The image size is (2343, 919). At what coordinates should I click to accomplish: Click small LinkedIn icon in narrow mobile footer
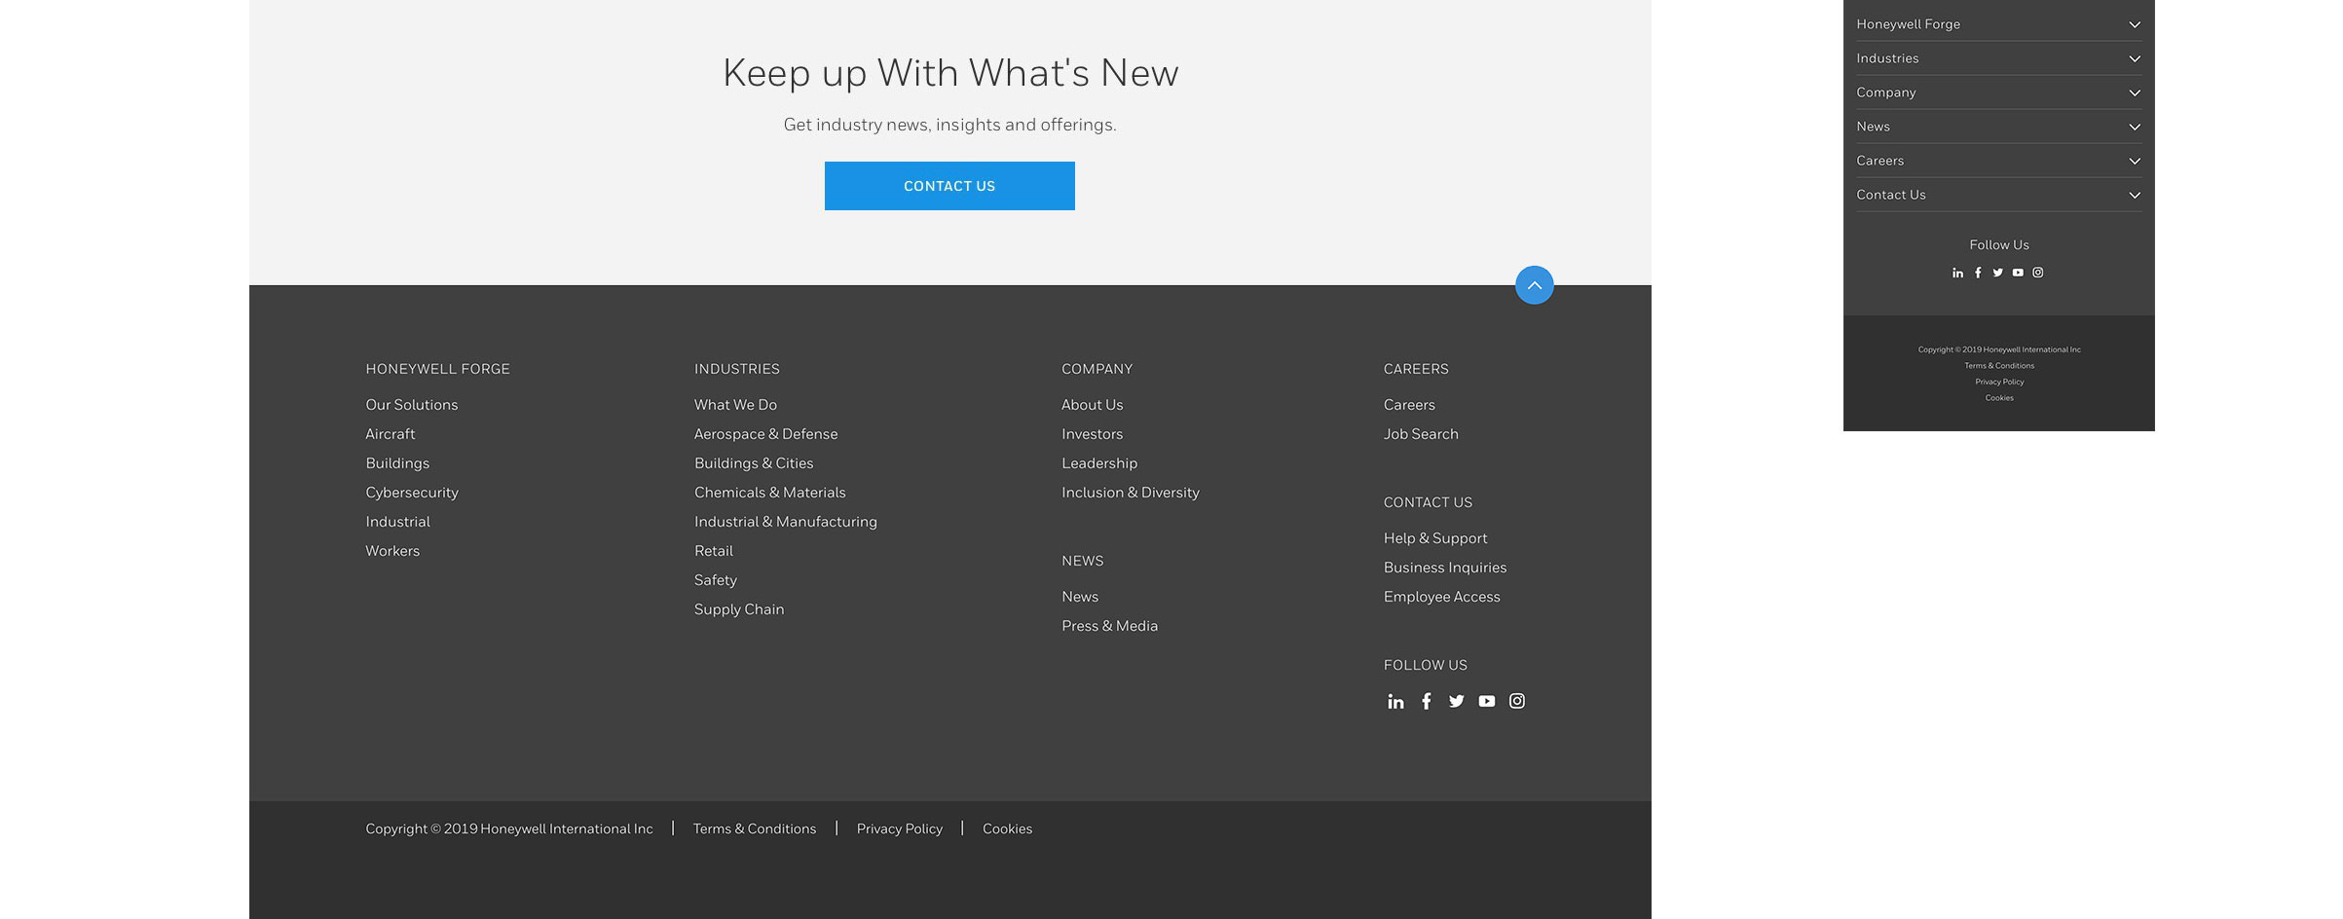point(1957,273)
